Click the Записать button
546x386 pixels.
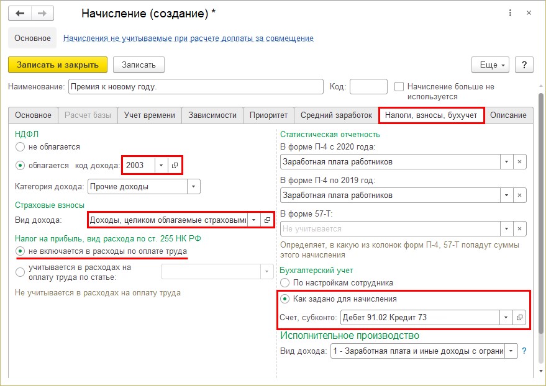[139, 65]
